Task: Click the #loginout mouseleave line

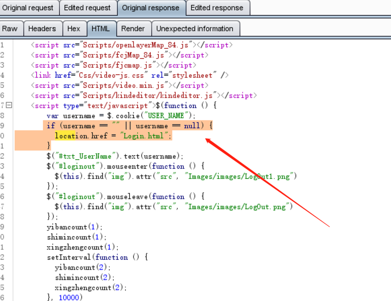Action: [x=126, y=196]
